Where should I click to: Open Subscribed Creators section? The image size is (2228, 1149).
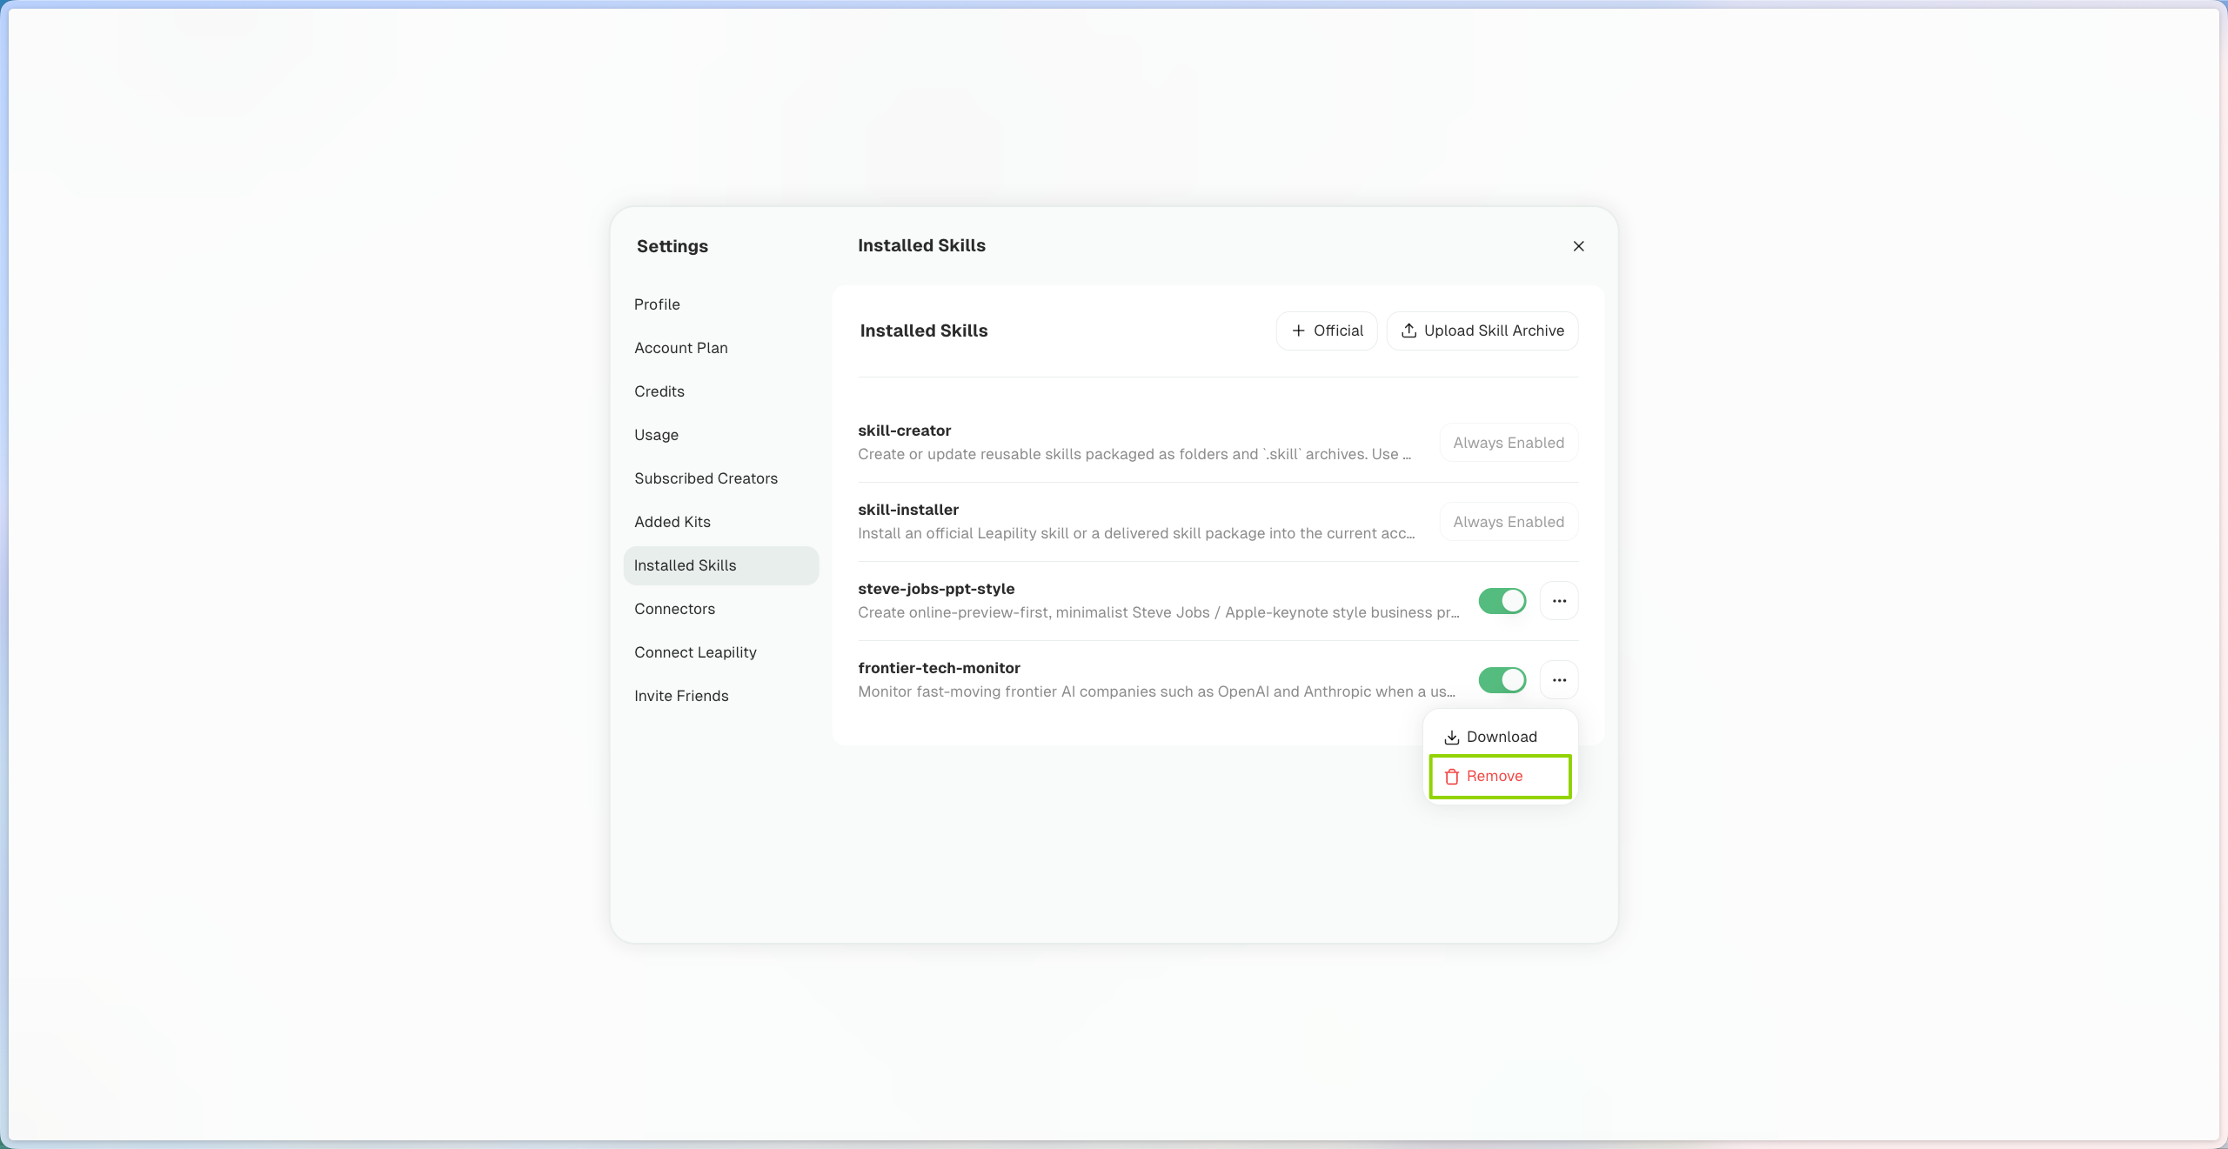[x=721, y=478]
